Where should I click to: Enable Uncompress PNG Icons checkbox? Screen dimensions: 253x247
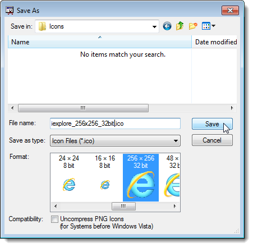(54, 219)
